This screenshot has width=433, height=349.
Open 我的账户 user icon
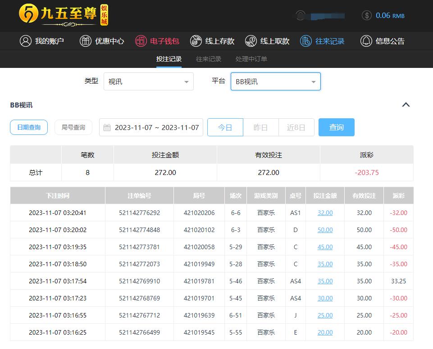tap(26, 41)
